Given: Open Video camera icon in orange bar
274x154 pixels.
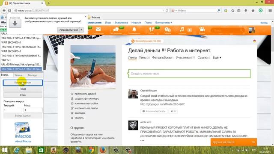Looking at the screenshot, I should (202, 29).
